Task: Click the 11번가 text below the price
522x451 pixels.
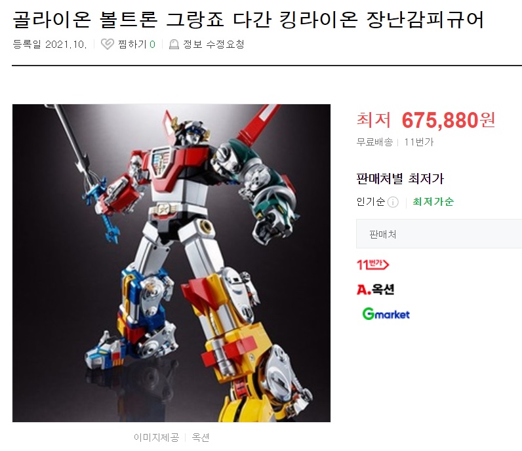Action: [x=419, y=142]
